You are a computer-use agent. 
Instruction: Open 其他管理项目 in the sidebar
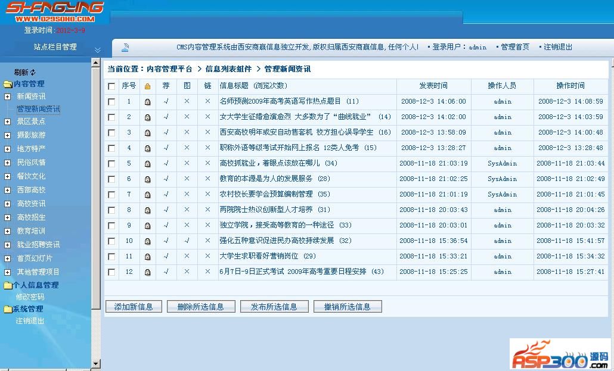click(x=38, y=272)
